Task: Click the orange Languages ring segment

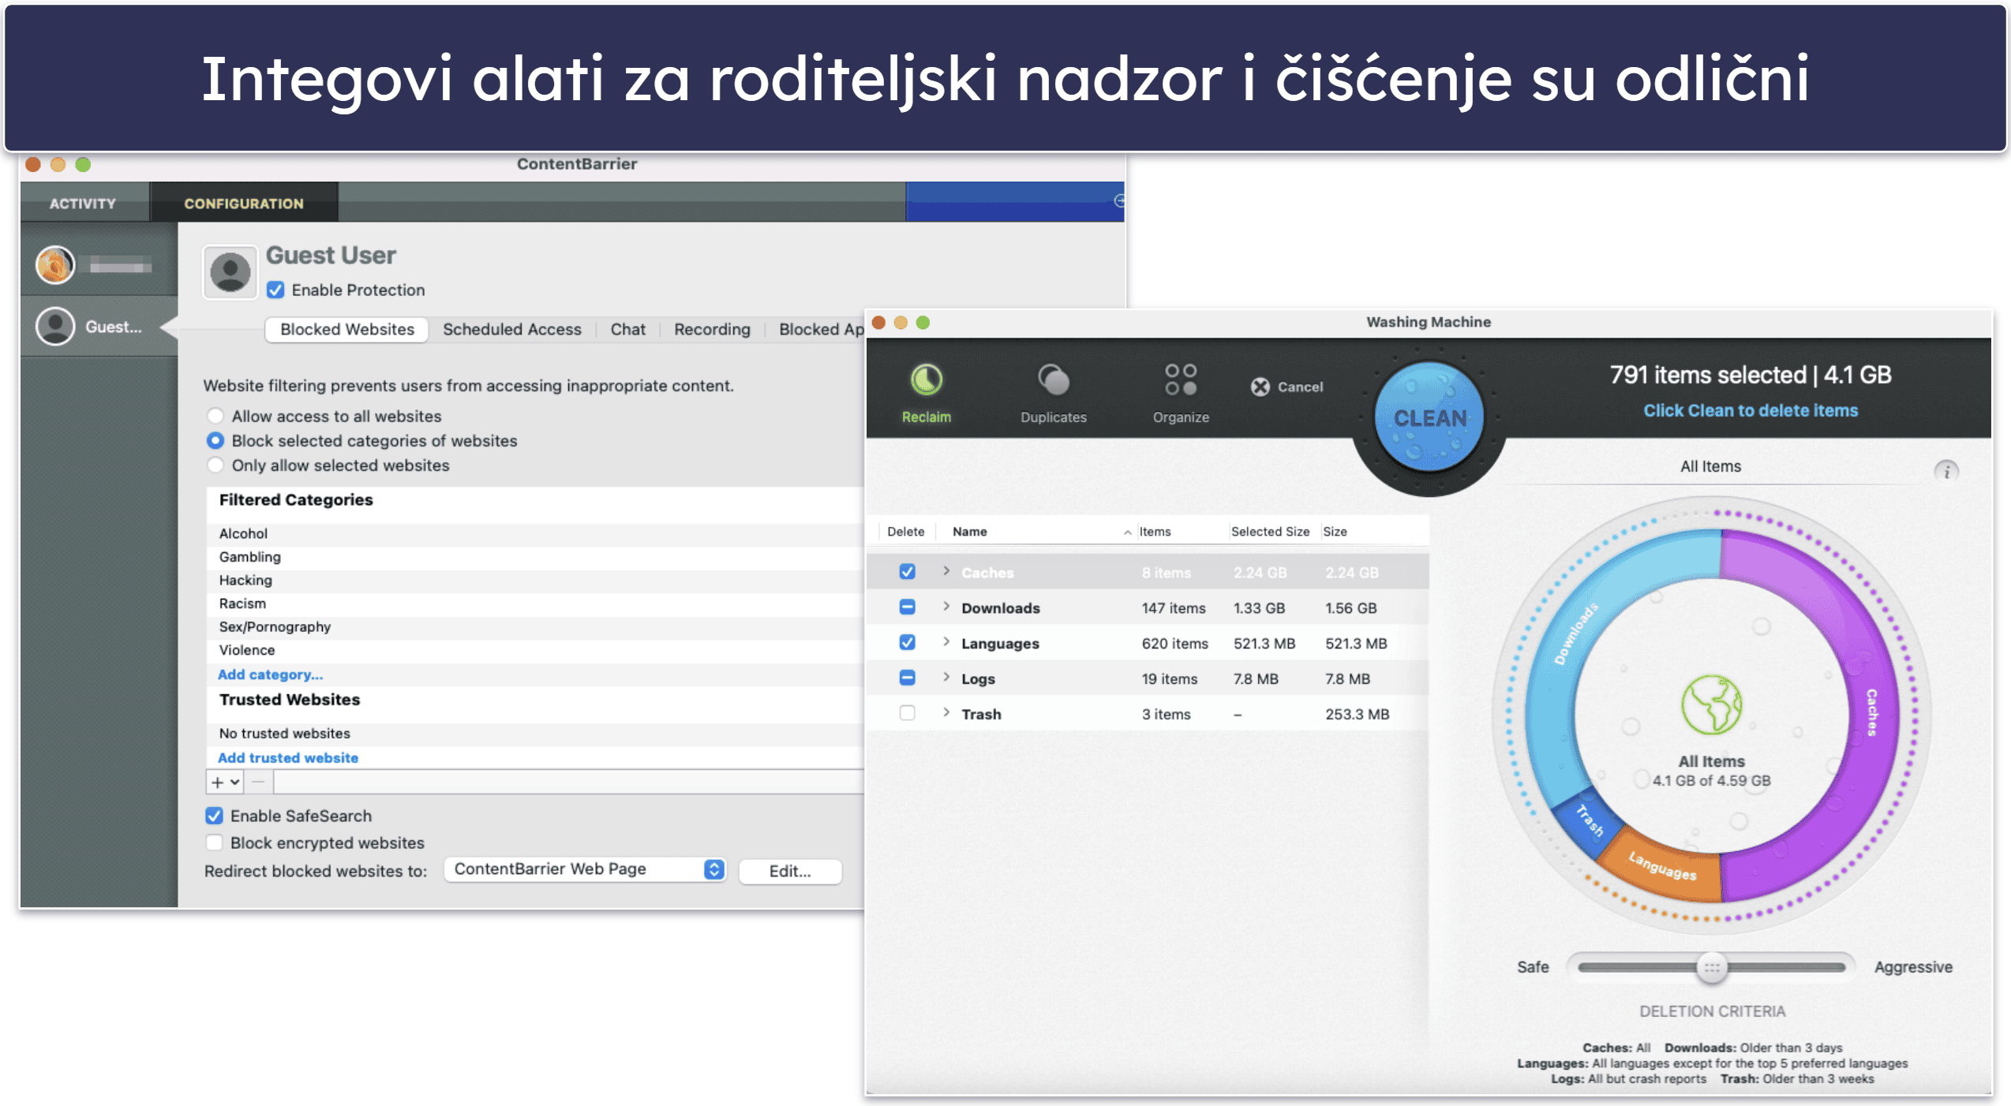Action: click(x=1661, y=865)
